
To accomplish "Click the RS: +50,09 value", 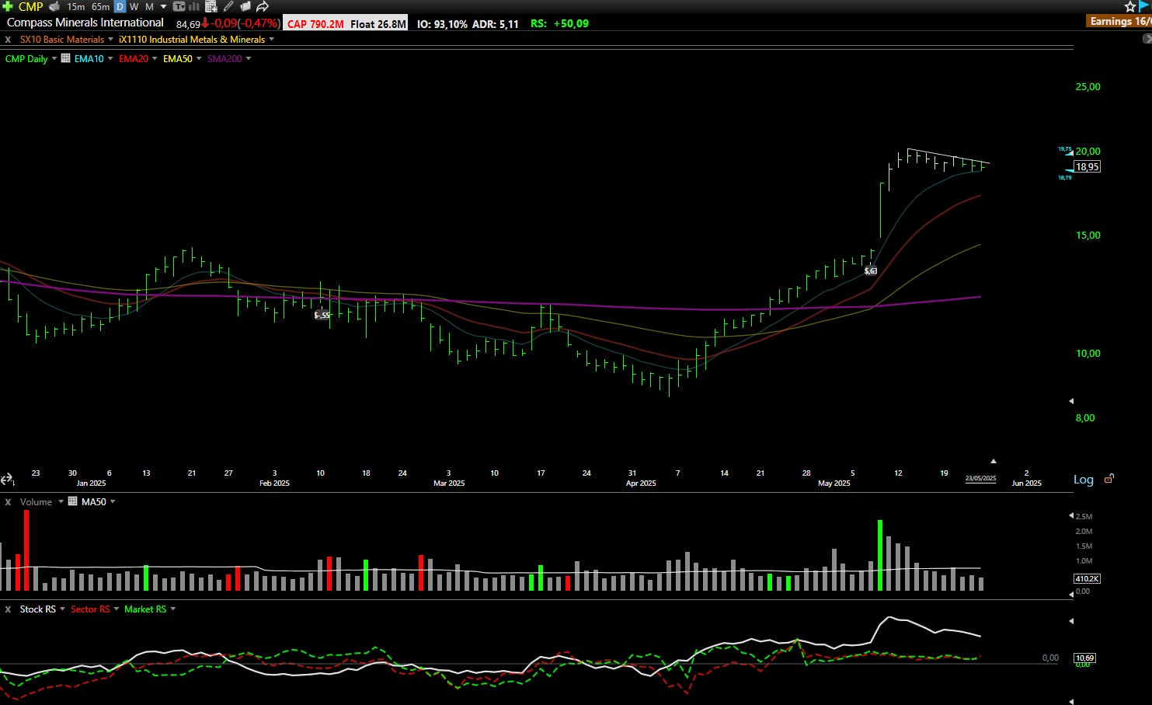I will [559, 23].
